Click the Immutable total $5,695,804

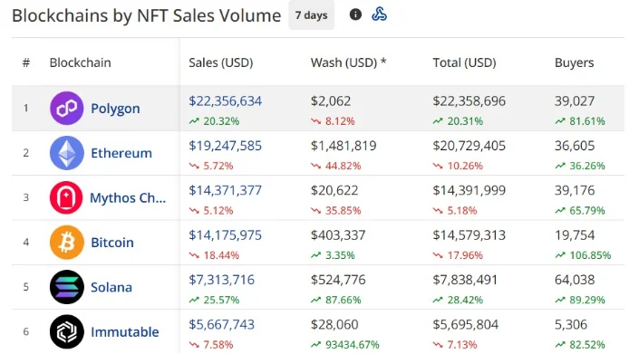[x=466, y=324]
